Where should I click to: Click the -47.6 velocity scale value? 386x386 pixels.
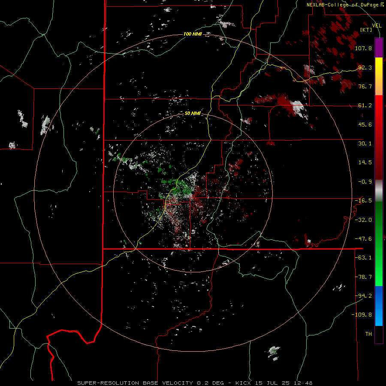click(363, 239)
